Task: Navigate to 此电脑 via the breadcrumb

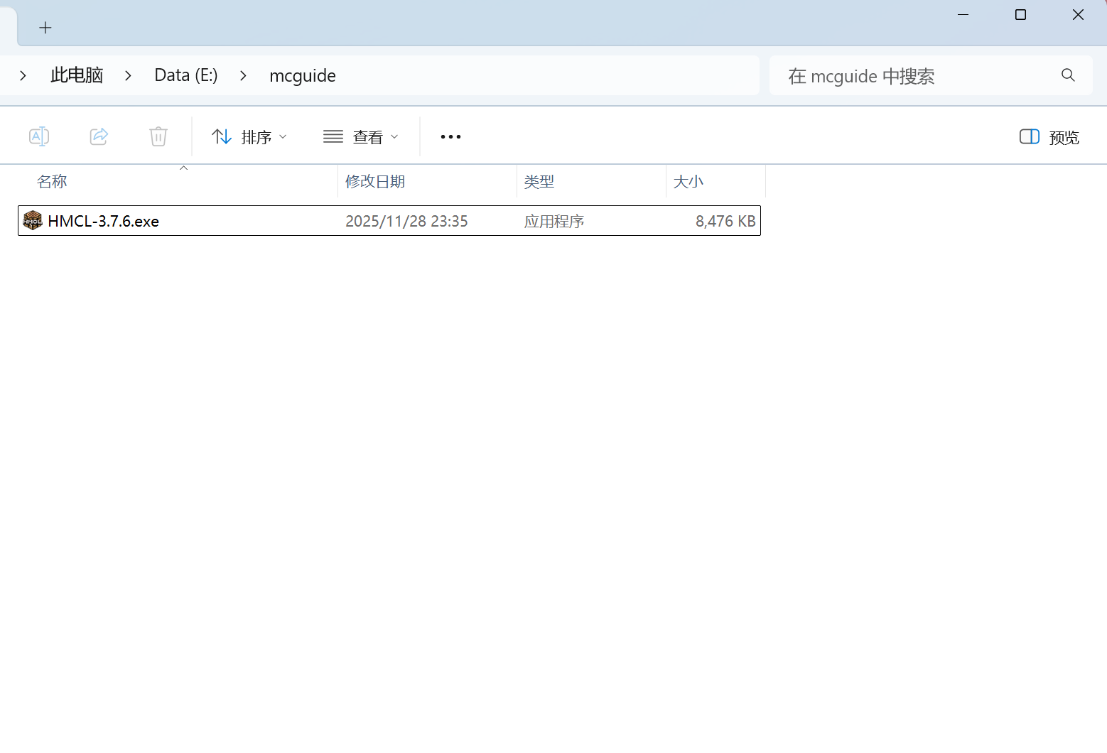Action: 76,75
